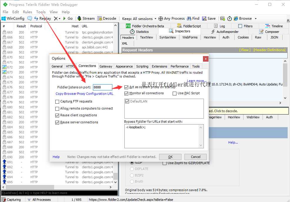Click the All Processes status bar filter
This screenshot has height=202, width=290.
(39, 200)
